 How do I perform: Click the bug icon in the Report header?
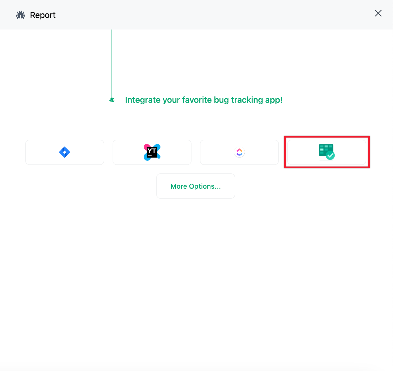(21, 15)
